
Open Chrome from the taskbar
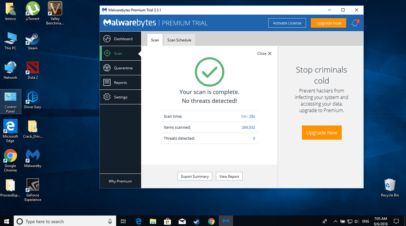pos(211,221)
